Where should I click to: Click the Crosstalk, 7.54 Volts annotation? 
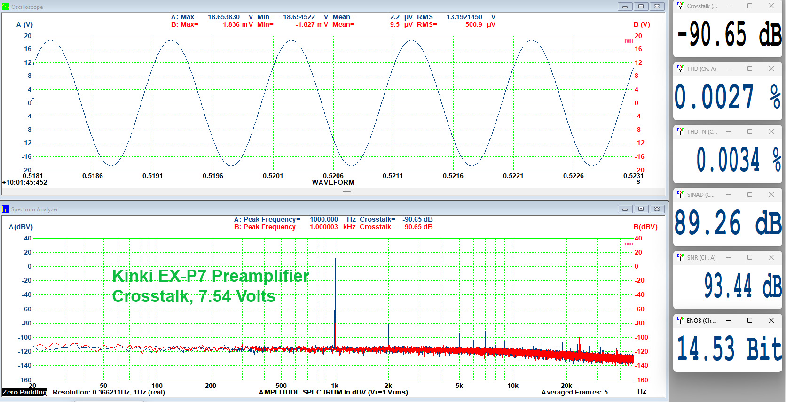coord(194,296)
